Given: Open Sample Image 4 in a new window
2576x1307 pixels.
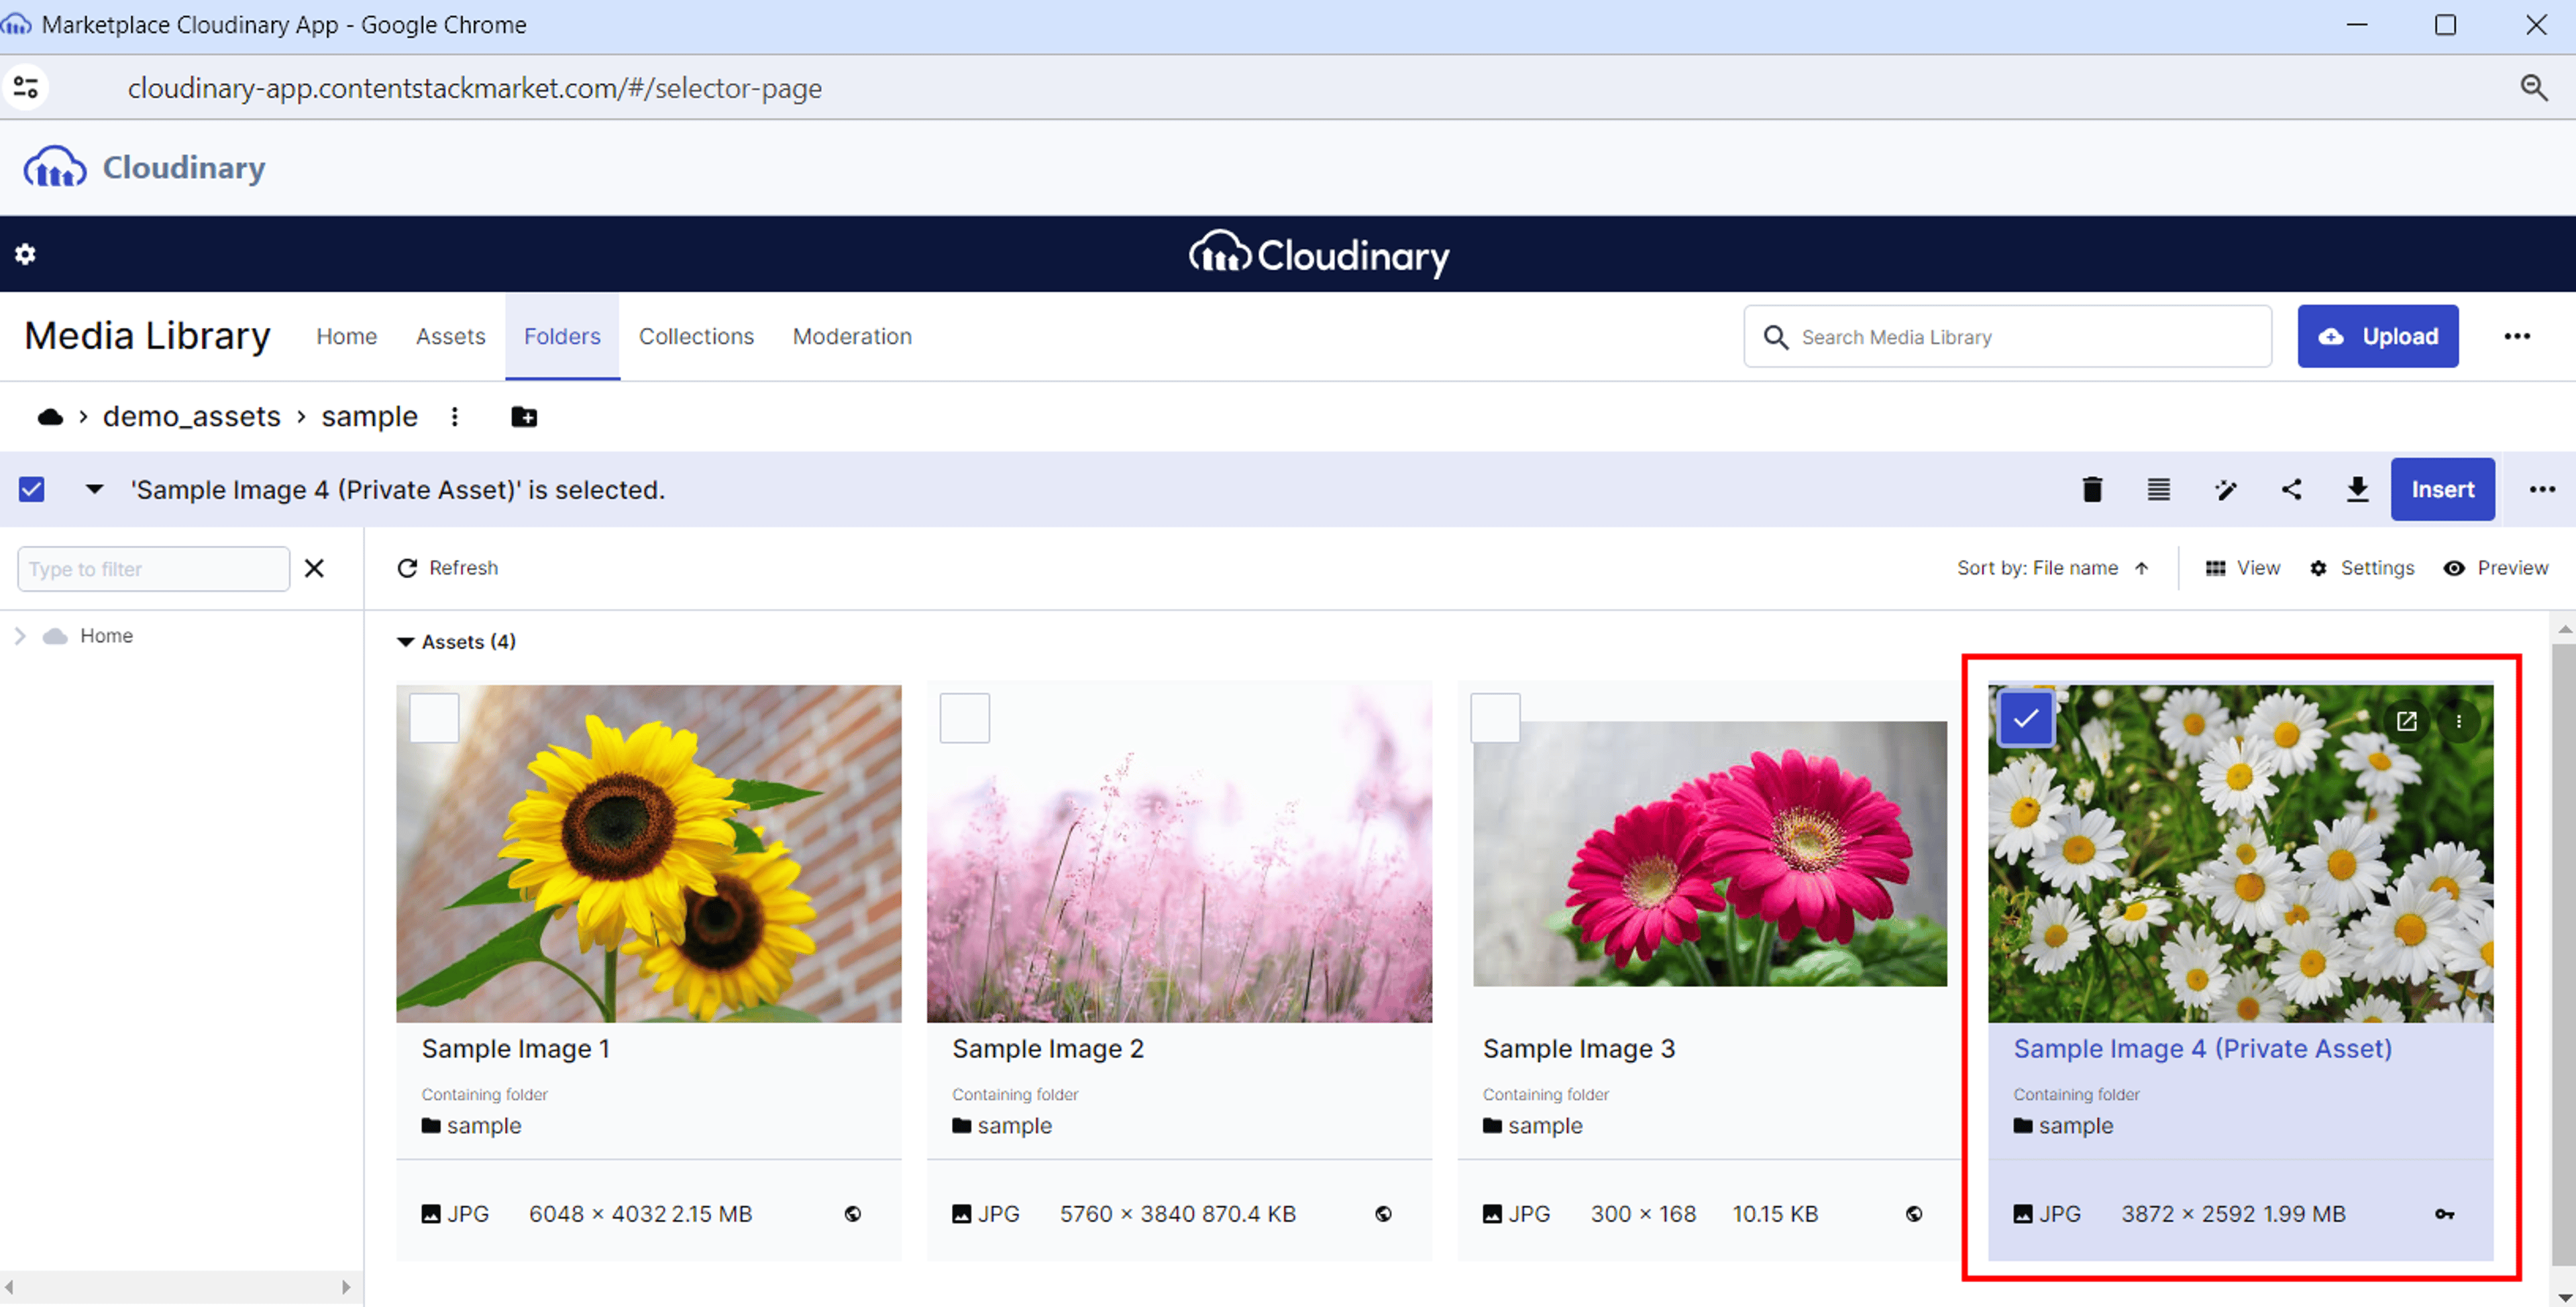Looking at the screenshot, I should [x=2406, y=721].
